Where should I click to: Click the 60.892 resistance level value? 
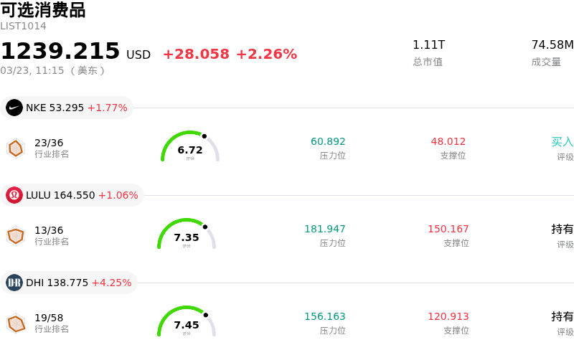[328, 142]
